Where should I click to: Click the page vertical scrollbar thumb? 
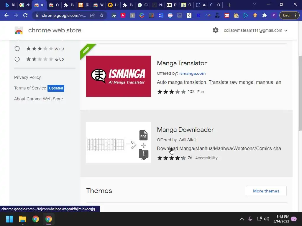click(300, 93)
